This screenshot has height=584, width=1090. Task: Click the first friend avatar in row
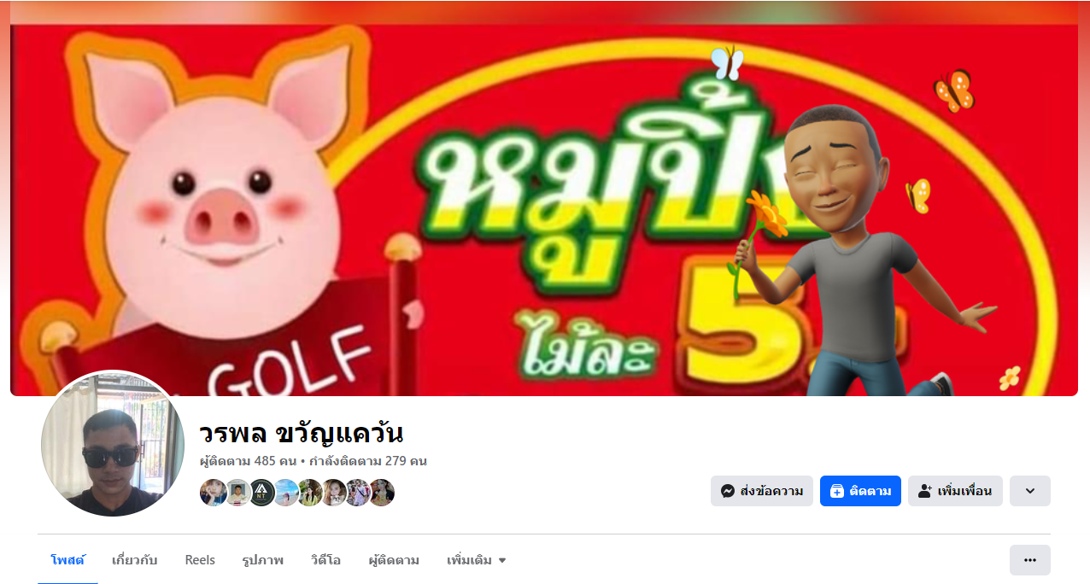click(x=214, y=493)
